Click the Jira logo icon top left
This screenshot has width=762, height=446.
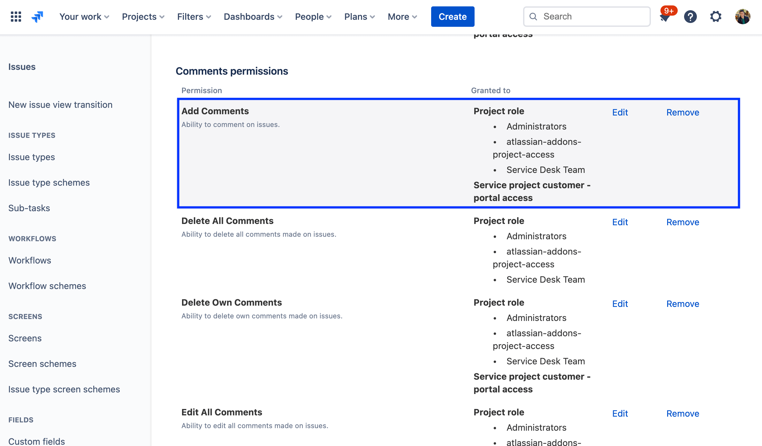(x=38, y=17)
